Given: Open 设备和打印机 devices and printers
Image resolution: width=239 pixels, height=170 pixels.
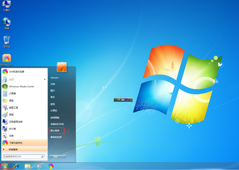Looking at the screenshot, I should point(57,124).
